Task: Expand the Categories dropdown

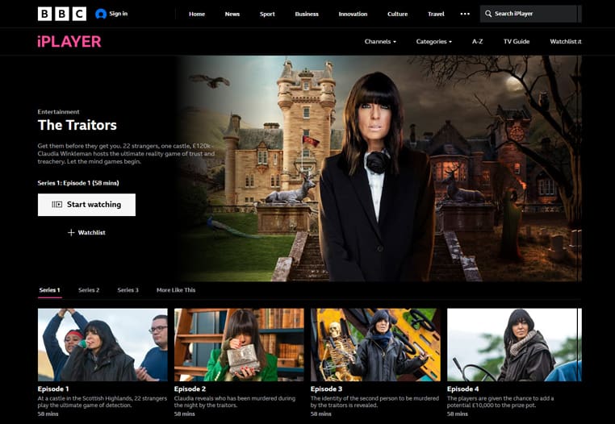Action: 433,42
